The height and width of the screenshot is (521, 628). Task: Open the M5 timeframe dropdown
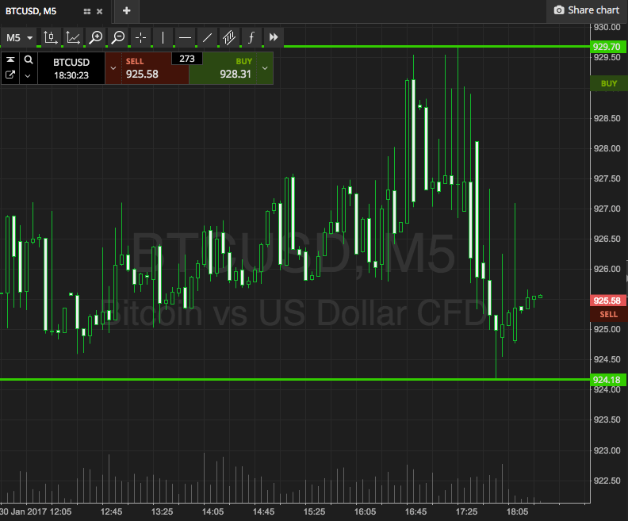pyautogui.click(x=20, y=37)
